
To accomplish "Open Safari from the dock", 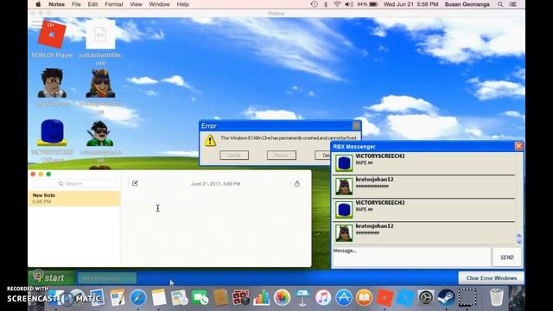I will click(x=138, y=297).
